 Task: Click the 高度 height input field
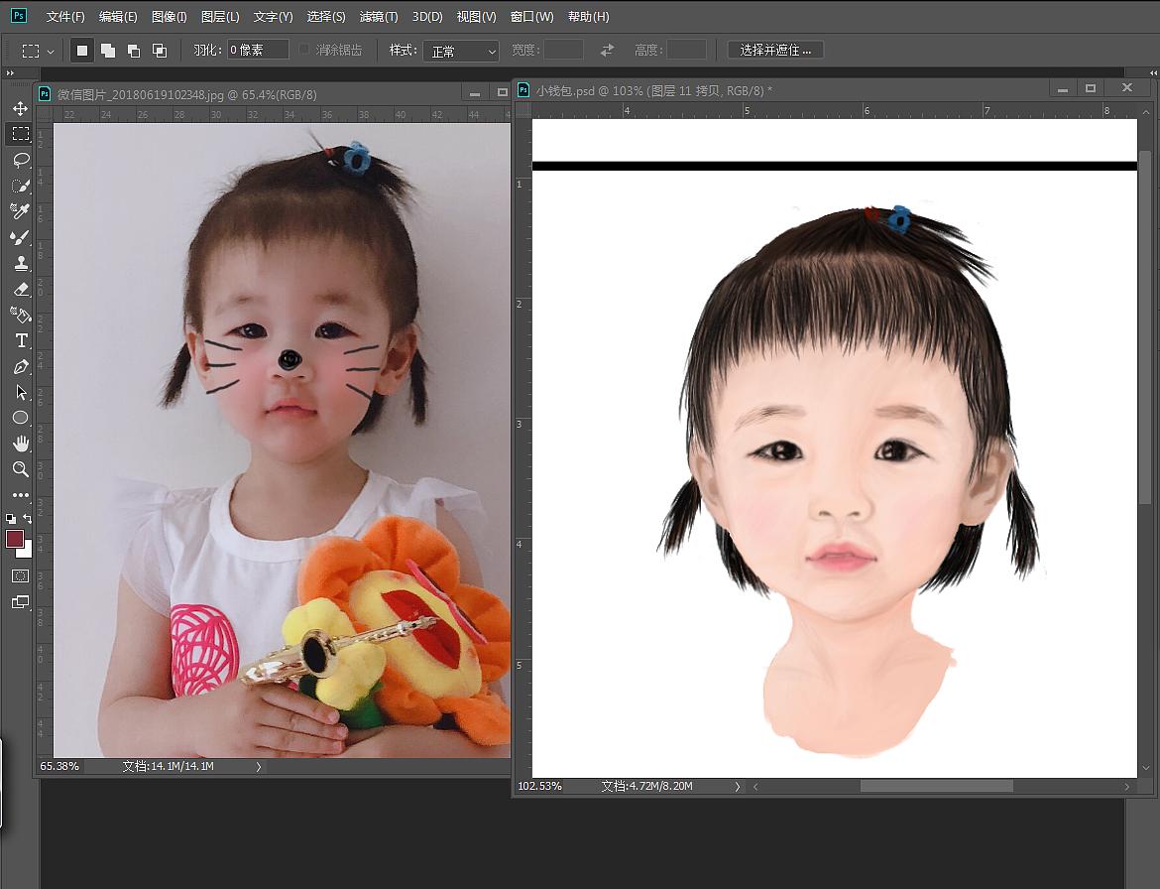click(x=686, y=50)
